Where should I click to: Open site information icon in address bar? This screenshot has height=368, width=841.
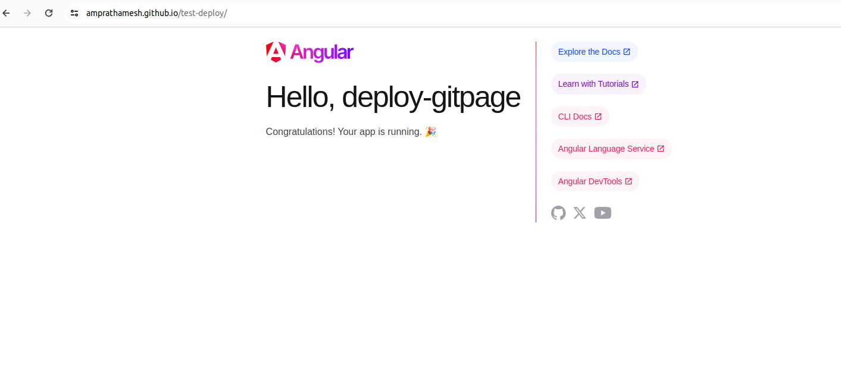coord(74,13)
